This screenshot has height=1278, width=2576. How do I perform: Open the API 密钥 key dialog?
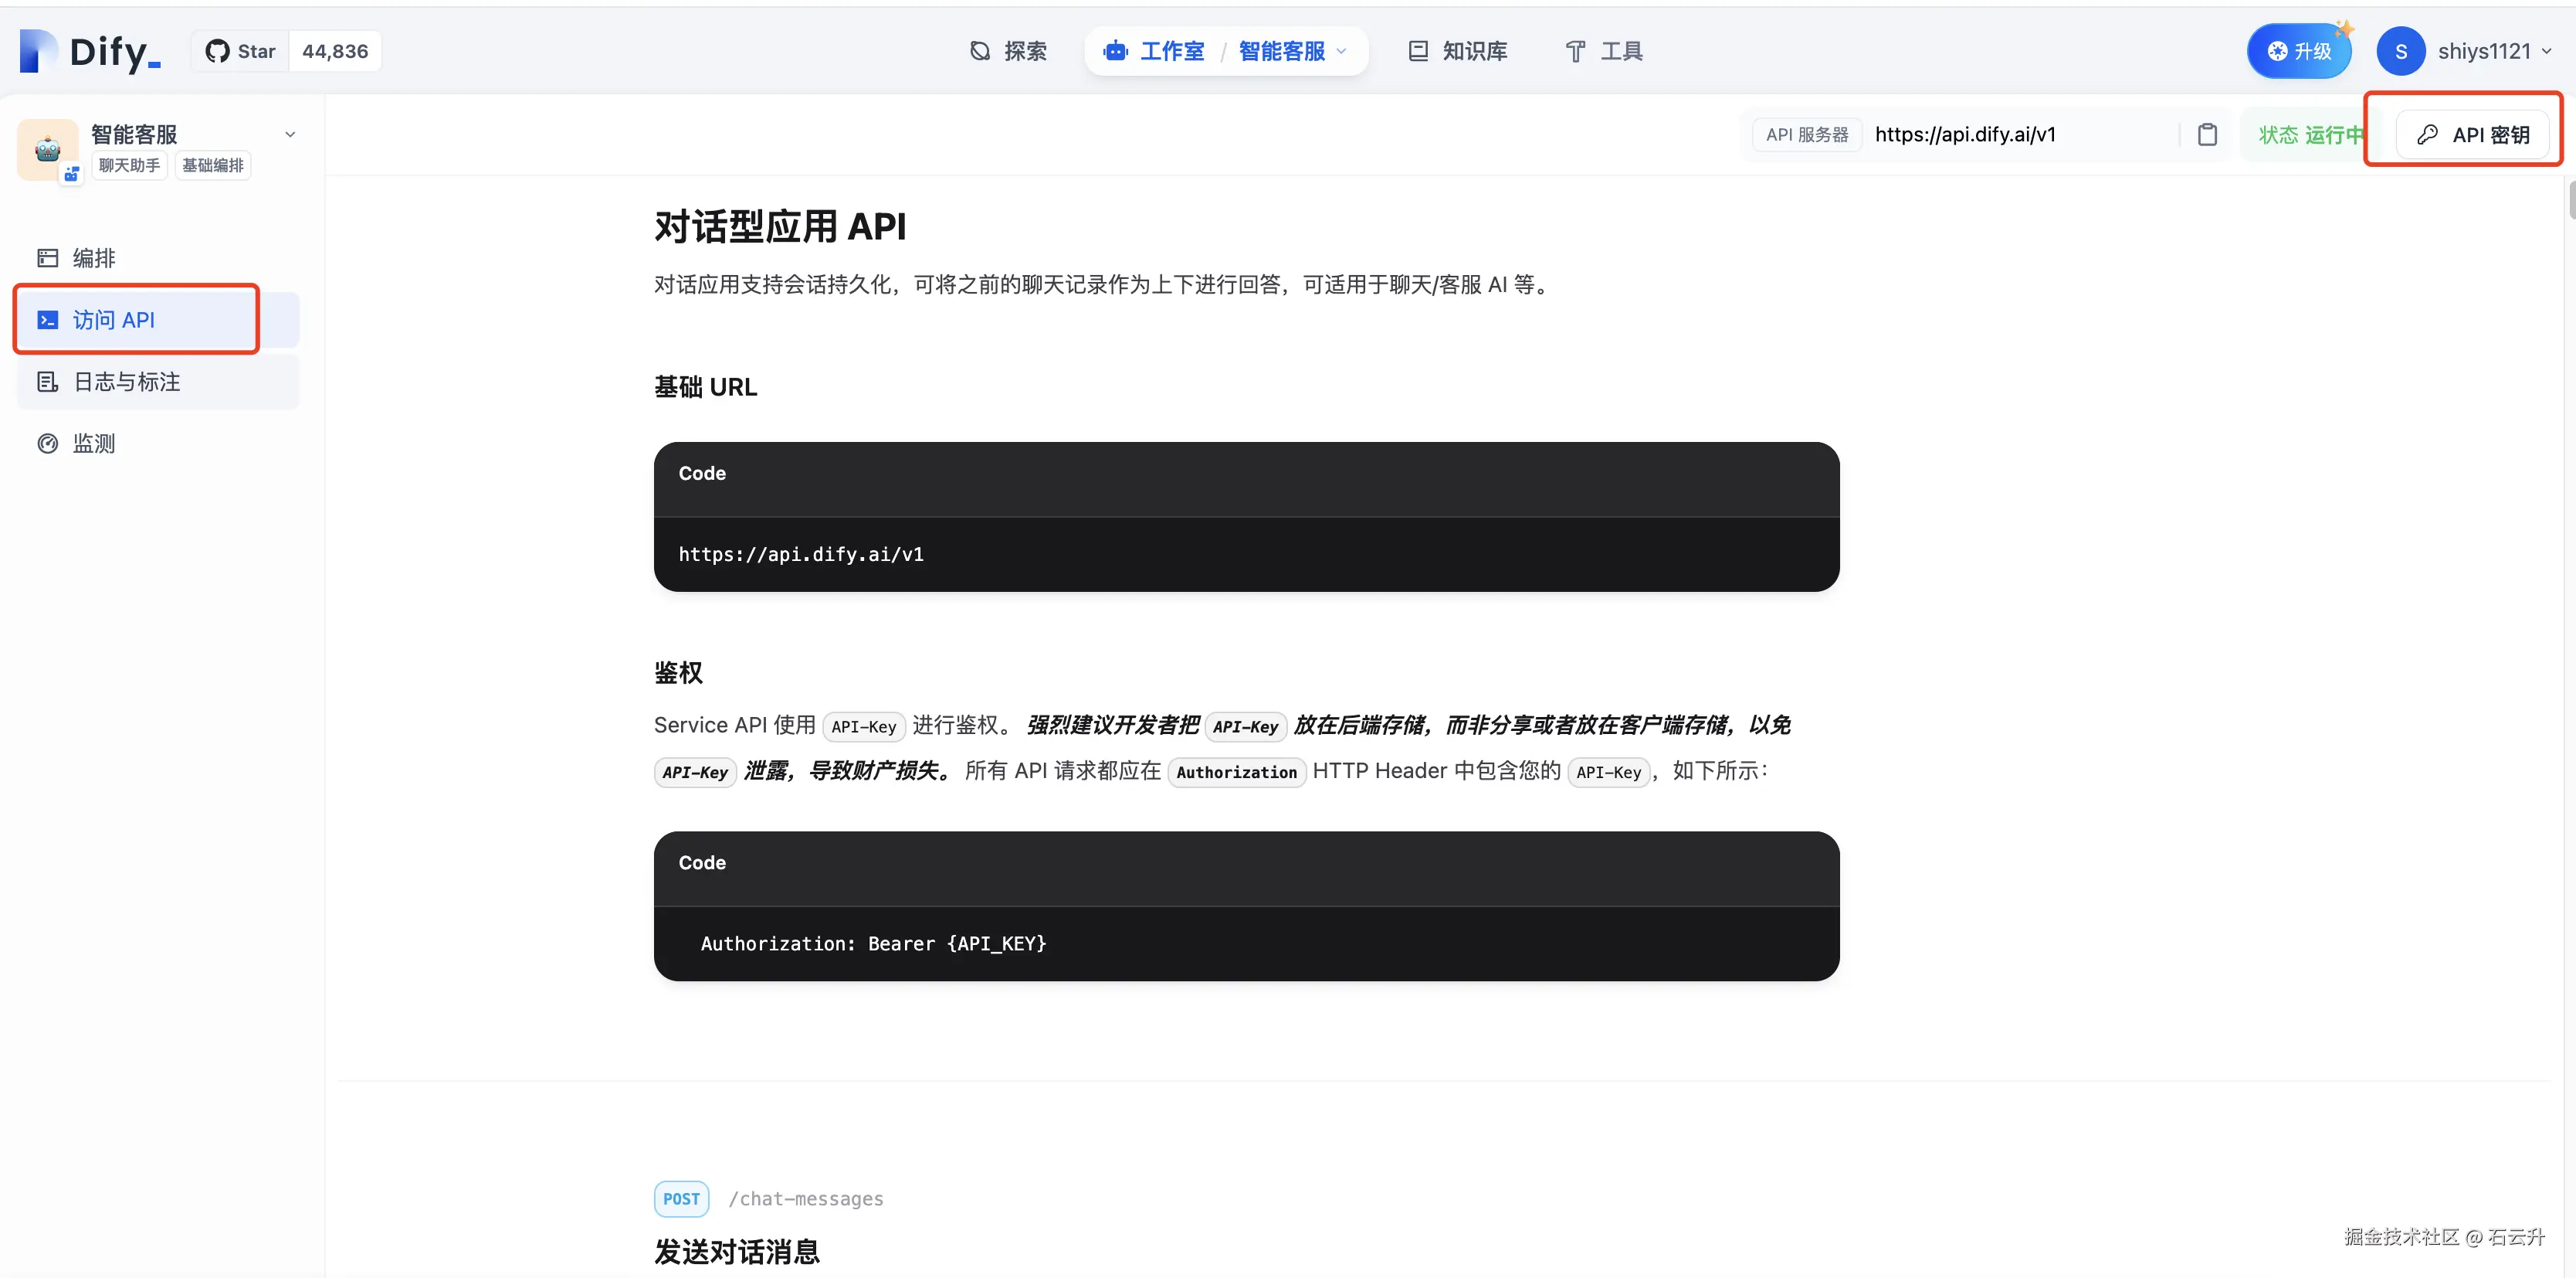click(2472, 134)
